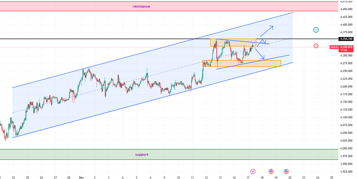Click the red circle target marker
Screen dimensions: 357x179
tap(316, 46)
